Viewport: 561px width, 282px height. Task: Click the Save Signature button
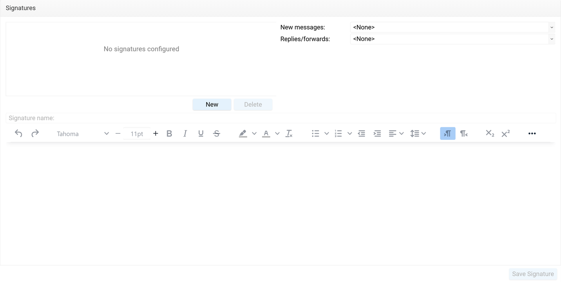coord(533,274)
